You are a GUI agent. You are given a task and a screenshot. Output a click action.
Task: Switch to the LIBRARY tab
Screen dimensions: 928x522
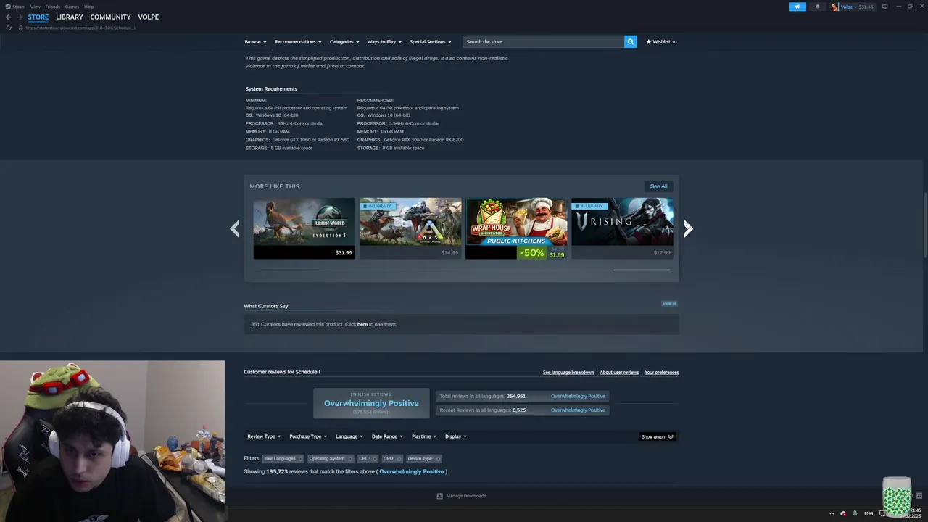tap(70, 17)
